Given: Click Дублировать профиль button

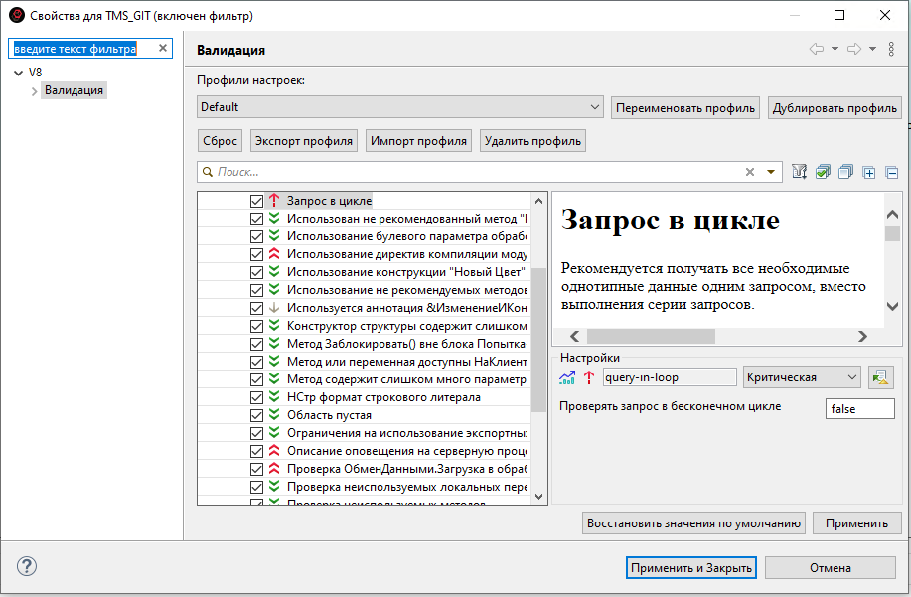Looking at the screenshot, I should click(835, 108).
